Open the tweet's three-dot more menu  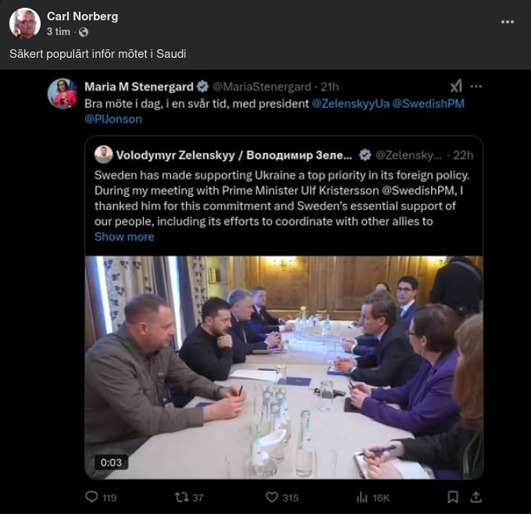point(476,86)
